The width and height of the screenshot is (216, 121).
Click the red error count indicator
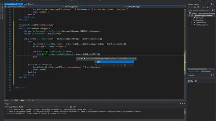click(17, 100)
